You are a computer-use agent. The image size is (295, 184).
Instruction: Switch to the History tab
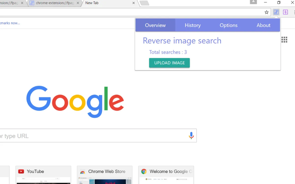click(193, 25)
